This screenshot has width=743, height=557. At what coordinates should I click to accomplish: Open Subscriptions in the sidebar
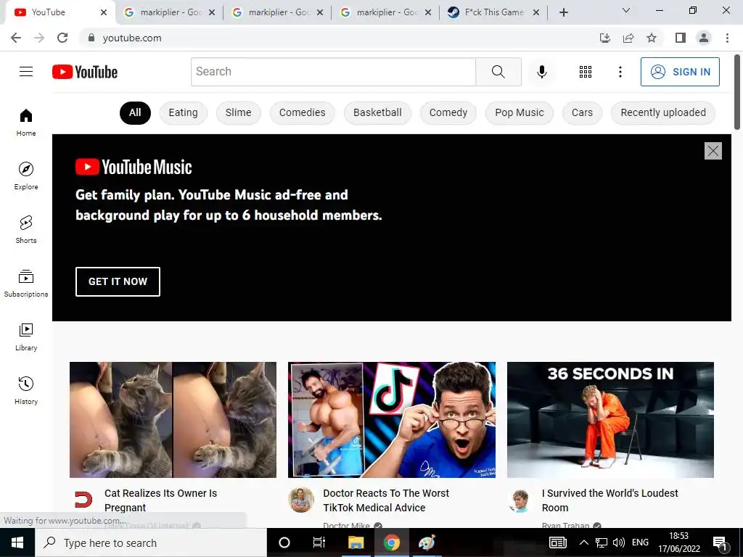click(26, 284)
